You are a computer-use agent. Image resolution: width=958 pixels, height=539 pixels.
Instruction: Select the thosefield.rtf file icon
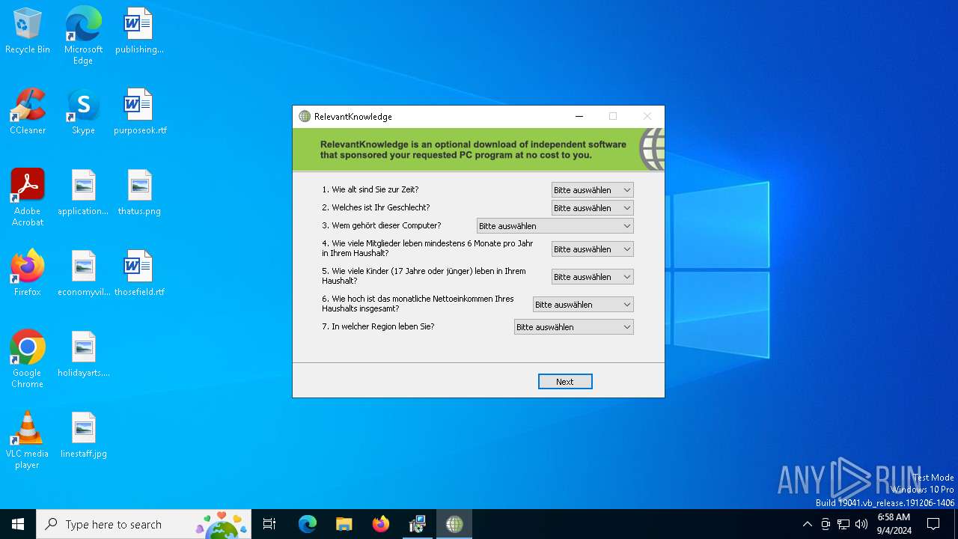click(x=139, y=273)
